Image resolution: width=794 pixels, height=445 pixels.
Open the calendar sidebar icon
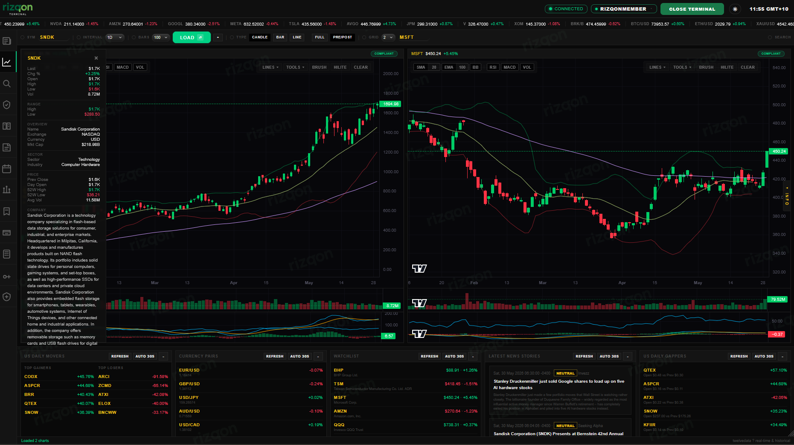click(x=7, y=169)
